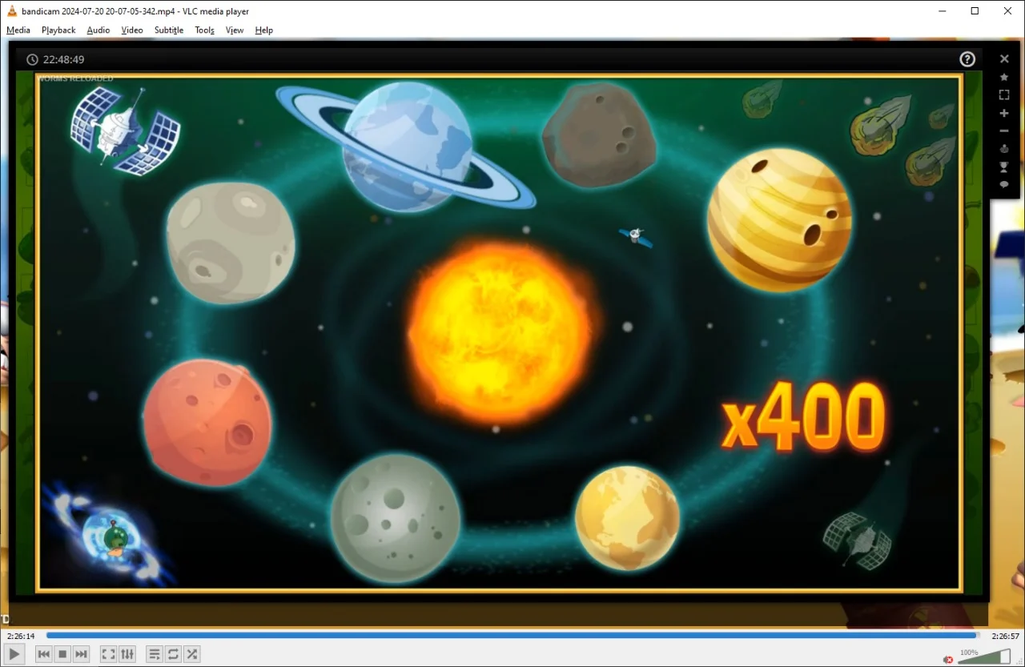Play the paused video

(14, 654)
